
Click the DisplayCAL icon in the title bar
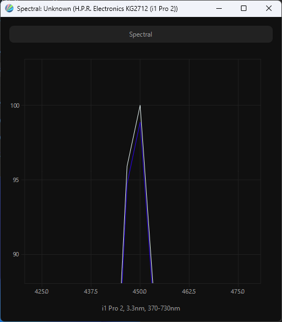(x=9, y=8)
